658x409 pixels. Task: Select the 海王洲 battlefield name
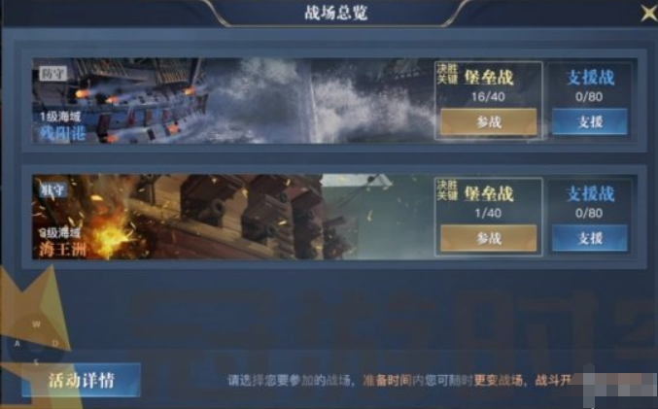(x=63, y=249)
